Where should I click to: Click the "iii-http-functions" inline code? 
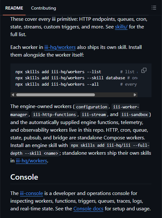[54, 114]
